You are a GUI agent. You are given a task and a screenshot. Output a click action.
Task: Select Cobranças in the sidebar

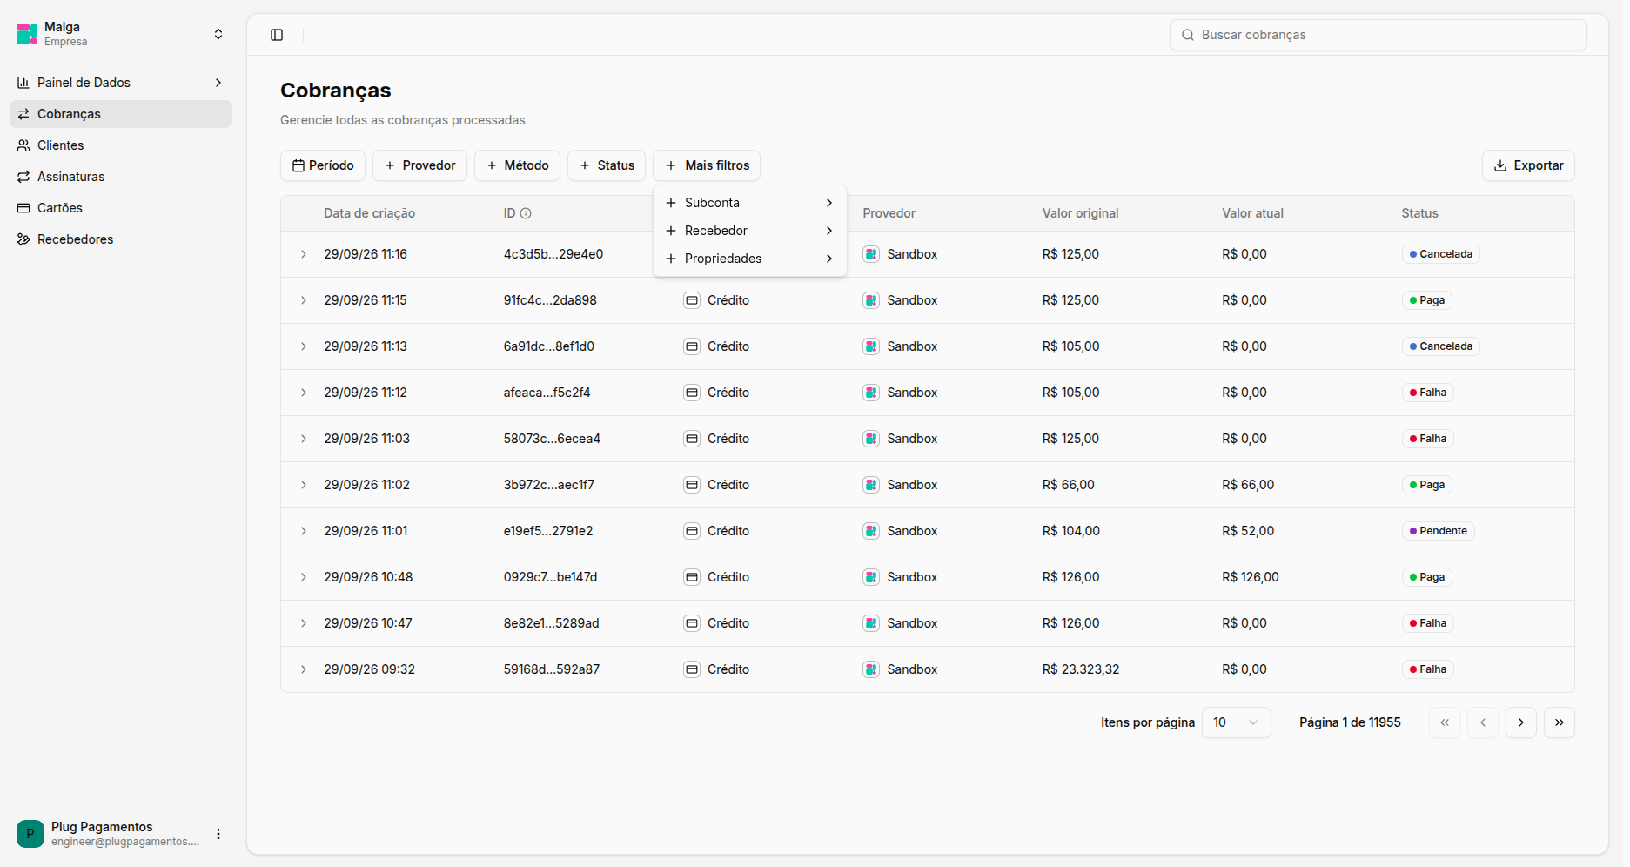coord(121,114)
